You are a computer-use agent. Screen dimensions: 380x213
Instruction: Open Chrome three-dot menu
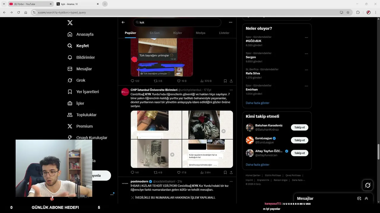tap(376, 12)
